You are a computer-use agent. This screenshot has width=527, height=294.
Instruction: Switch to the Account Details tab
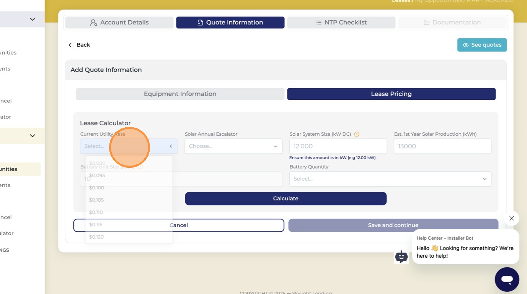click(x=119, y=23)
